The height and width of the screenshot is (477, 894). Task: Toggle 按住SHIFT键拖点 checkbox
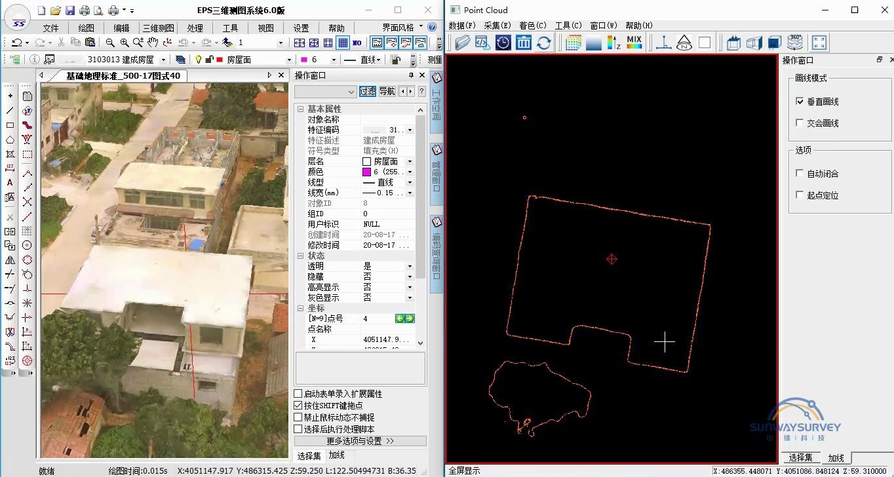298,406
